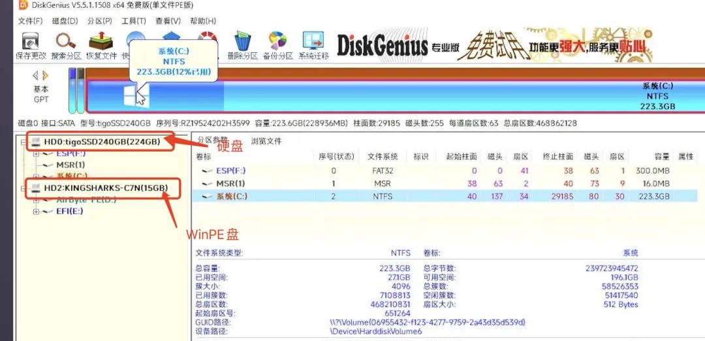705x341 pixels.
Task: Click the 标识 column header
Action: [421, 157]
